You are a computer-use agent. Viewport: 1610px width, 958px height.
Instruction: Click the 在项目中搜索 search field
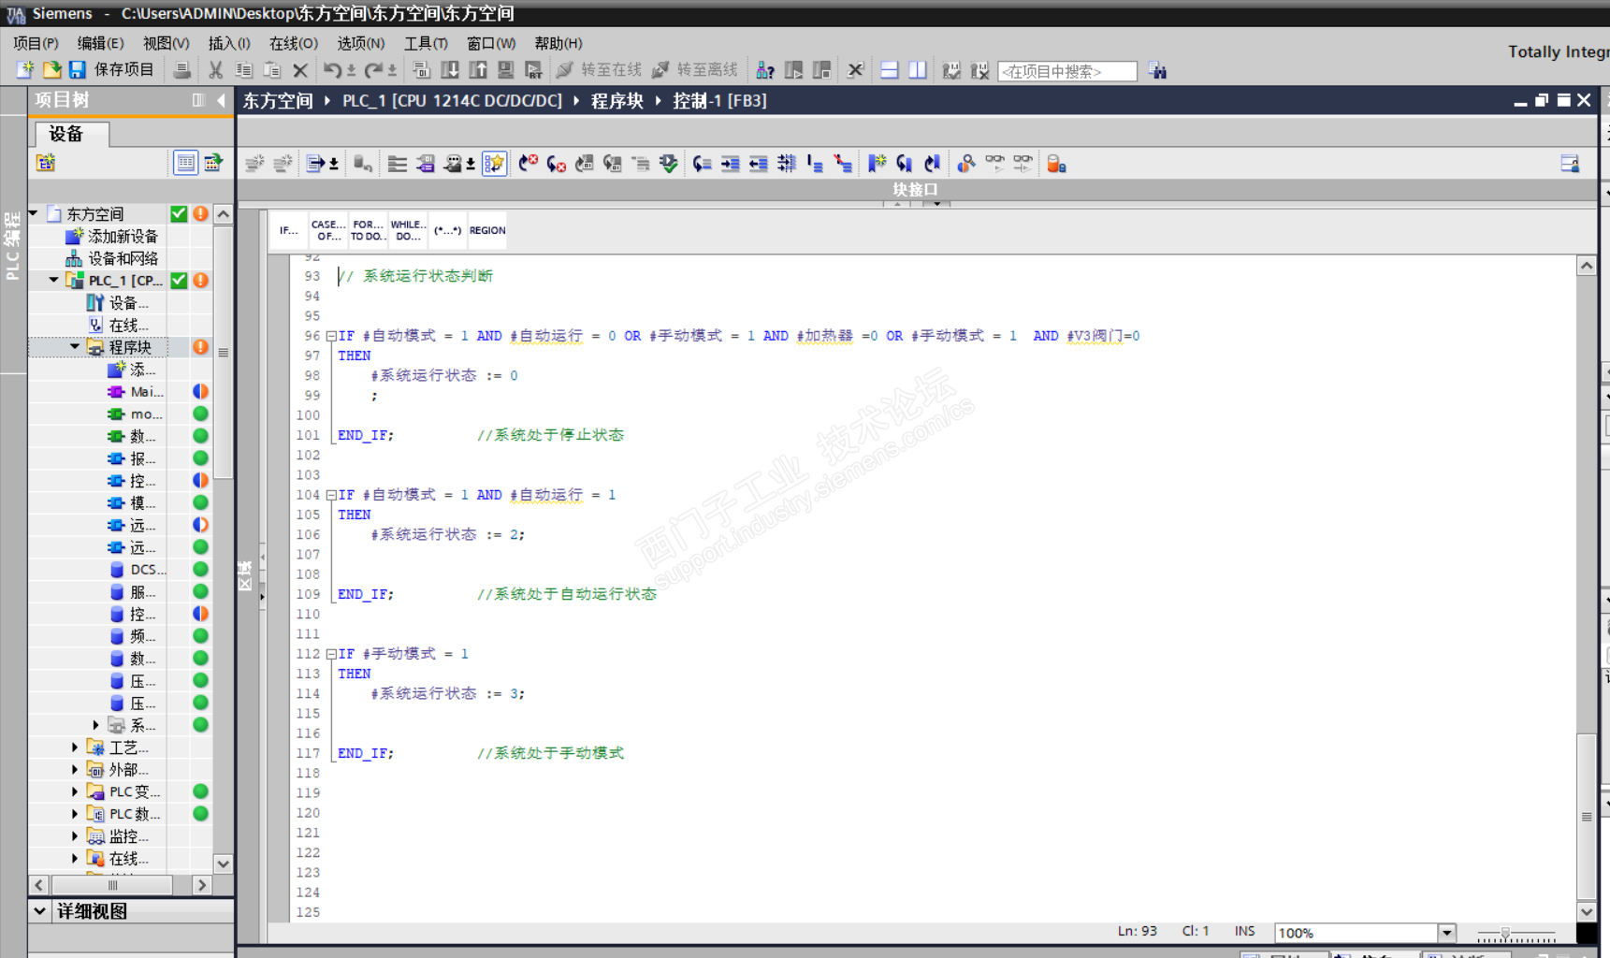click(x=1067, y=71)
